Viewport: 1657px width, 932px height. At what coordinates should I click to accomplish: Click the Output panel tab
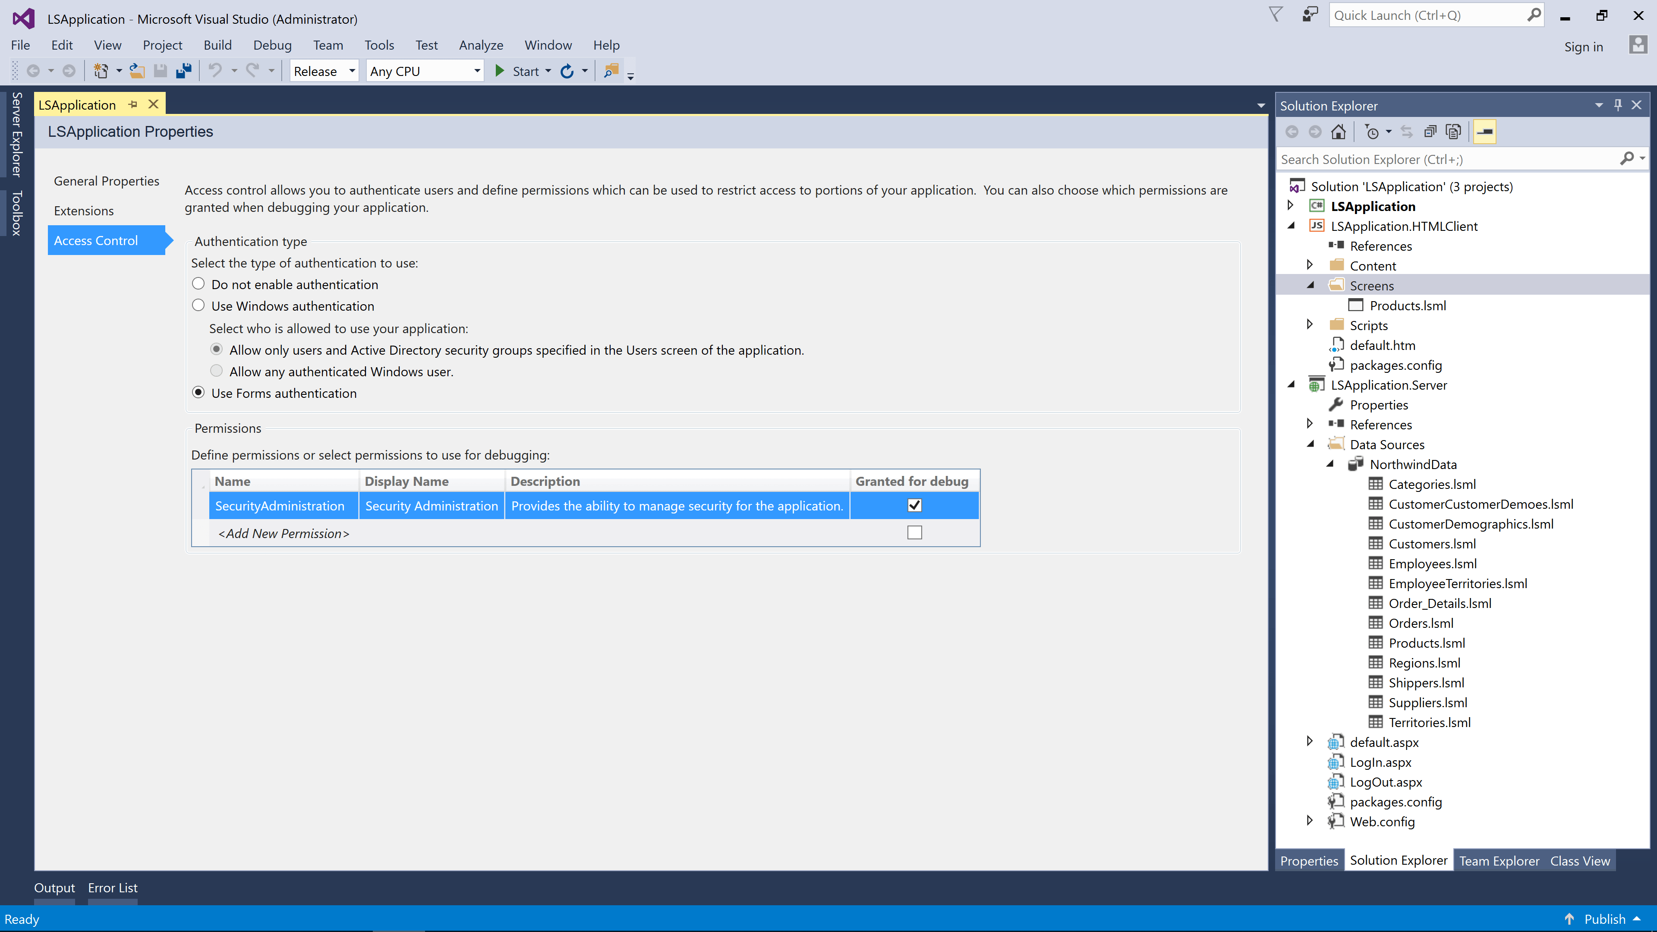[54, 888]
